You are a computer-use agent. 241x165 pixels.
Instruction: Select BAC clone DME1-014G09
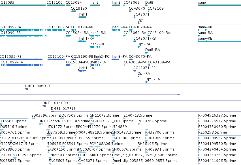[142, 106]
